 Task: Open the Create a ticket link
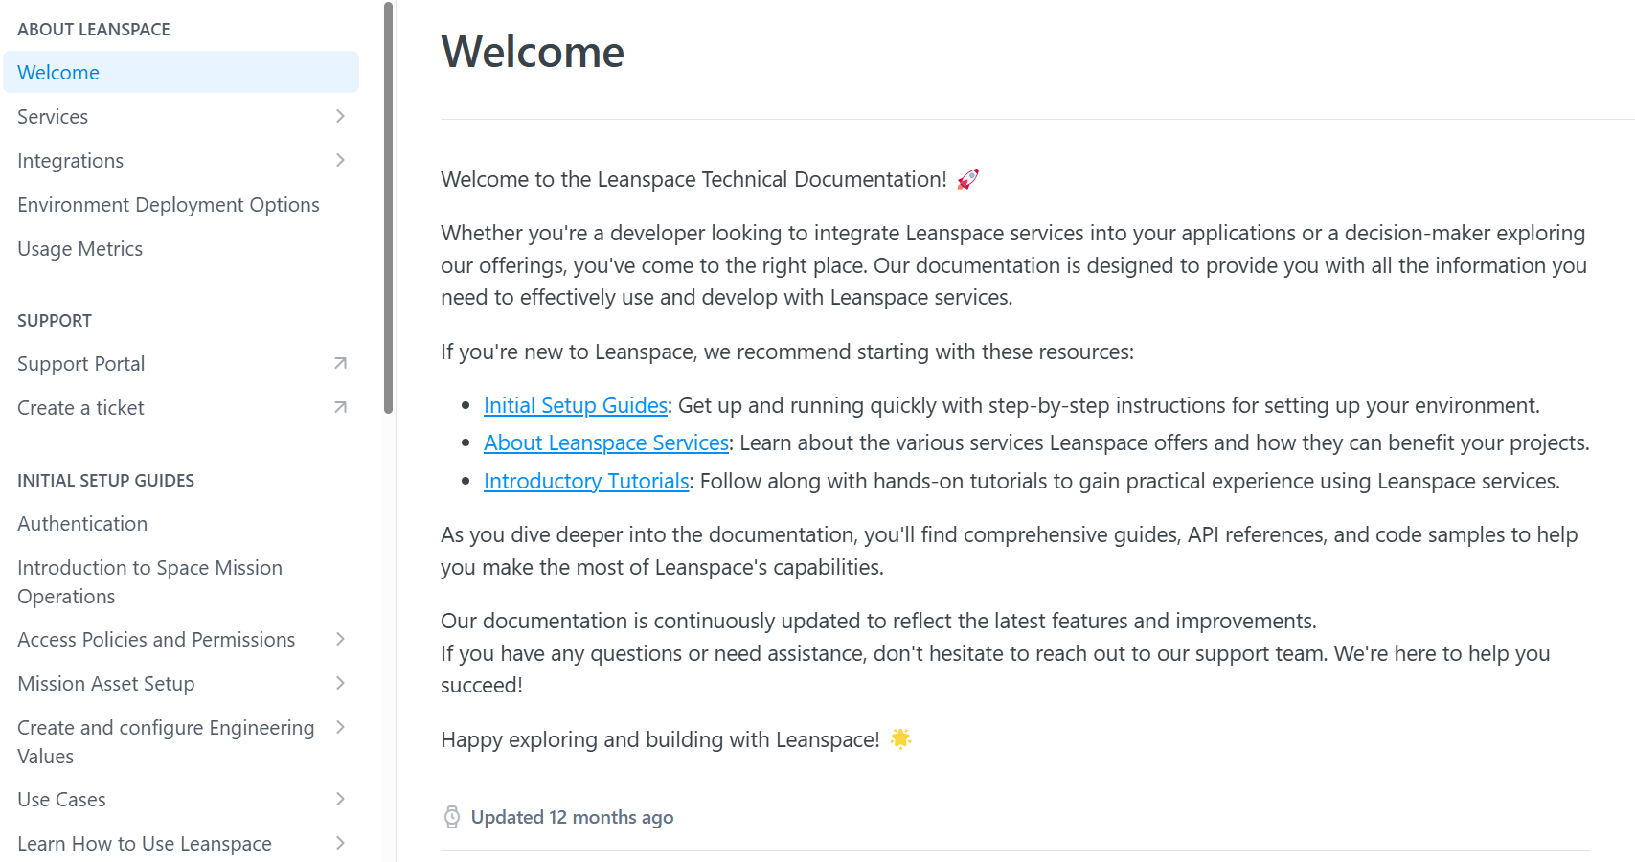coord(81,408)
